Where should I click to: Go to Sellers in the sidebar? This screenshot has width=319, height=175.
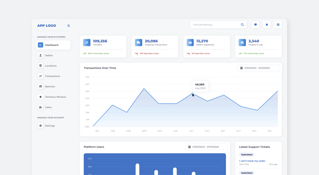click(49, 55)
